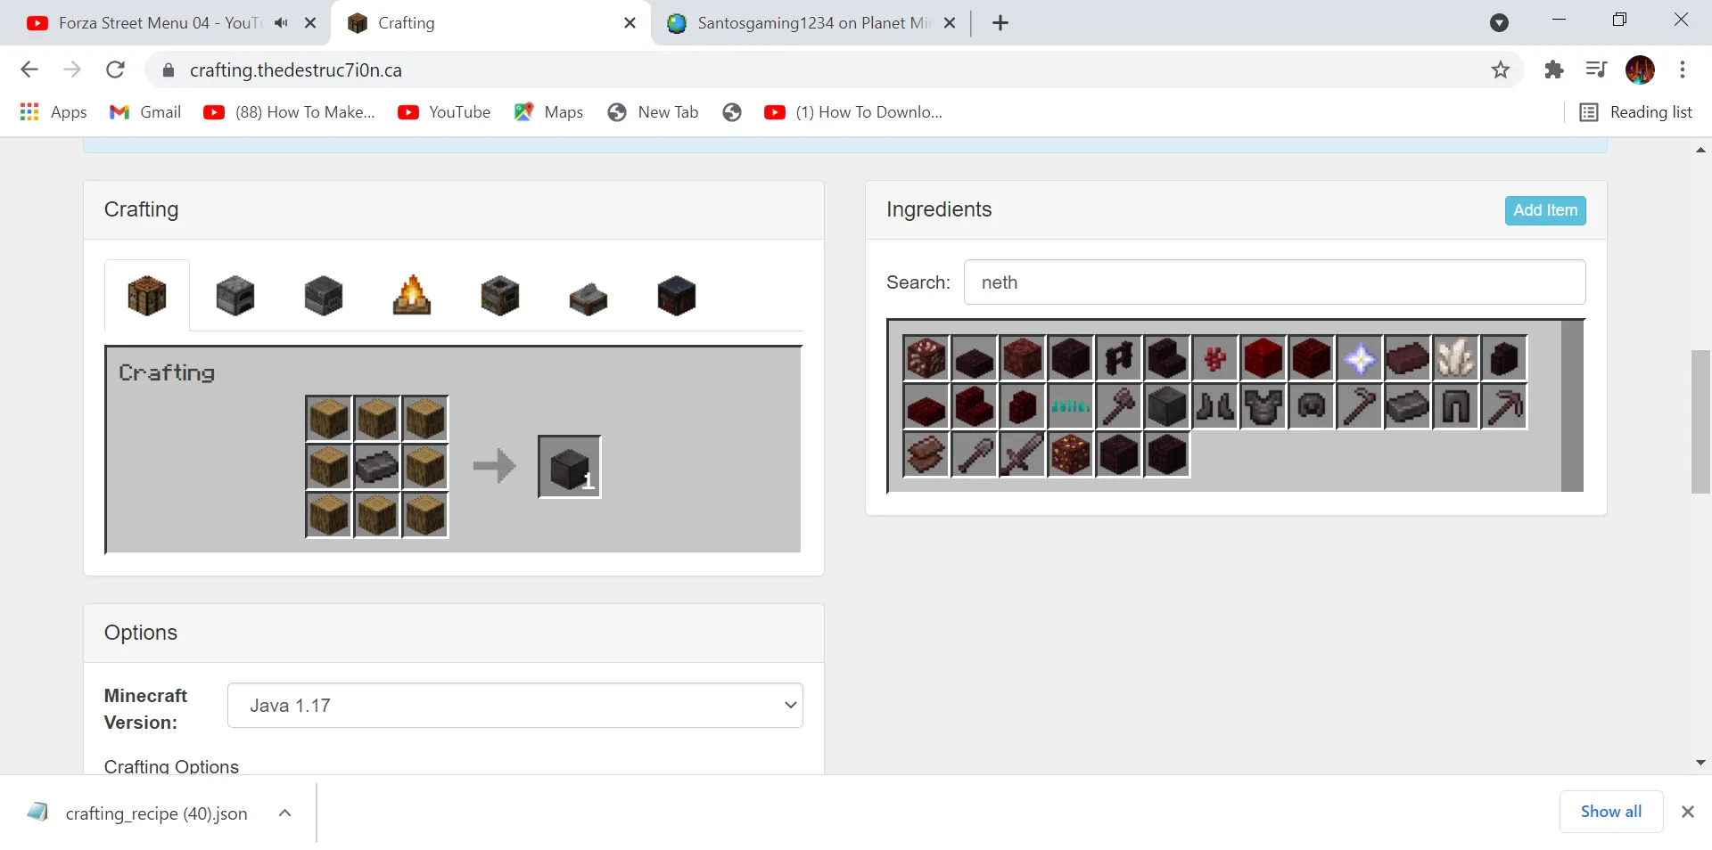The height and width of the screenshot is (850, 1712).
Task: Select the Nether Wart item
Action: click(x=1215, y=358)
